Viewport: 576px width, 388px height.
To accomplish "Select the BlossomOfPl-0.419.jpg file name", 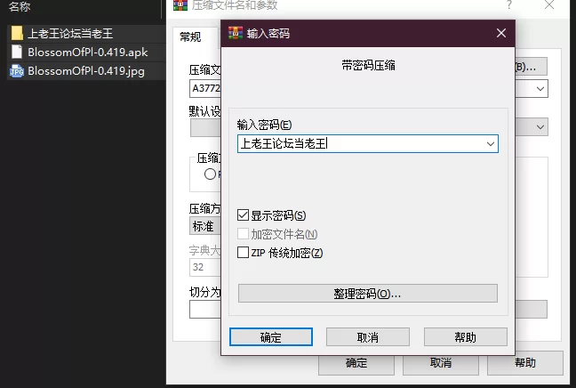I will [x=86, y=71].
